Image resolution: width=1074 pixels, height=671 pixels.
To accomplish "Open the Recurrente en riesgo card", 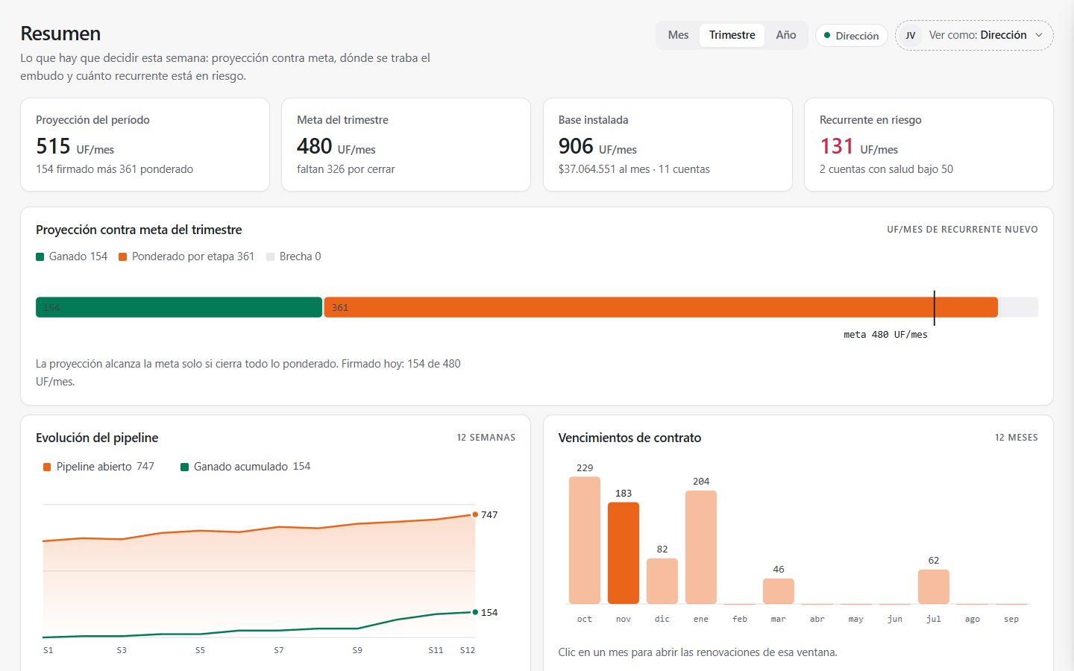I will [929, 145].
